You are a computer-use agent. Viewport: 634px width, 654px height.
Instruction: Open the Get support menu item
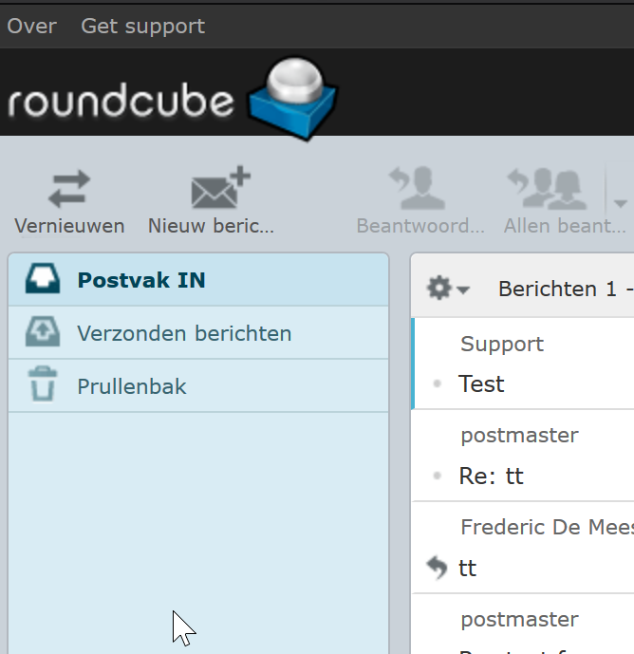[x=142, y=26]
